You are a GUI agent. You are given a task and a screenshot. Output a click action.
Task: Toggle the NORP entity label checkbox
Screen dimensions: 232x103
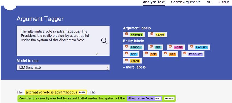(x=170, y=46)
